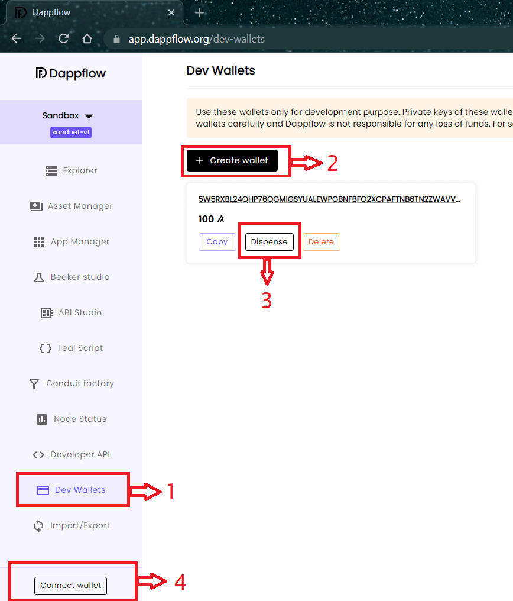
Task: Click the Beaker studio flask icon
Action: [39, 277]
